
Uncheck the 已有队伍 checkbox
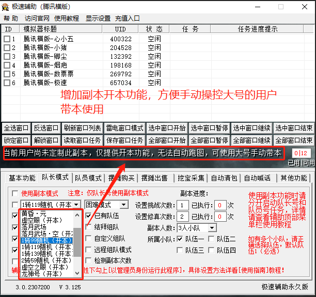point(88,216)
